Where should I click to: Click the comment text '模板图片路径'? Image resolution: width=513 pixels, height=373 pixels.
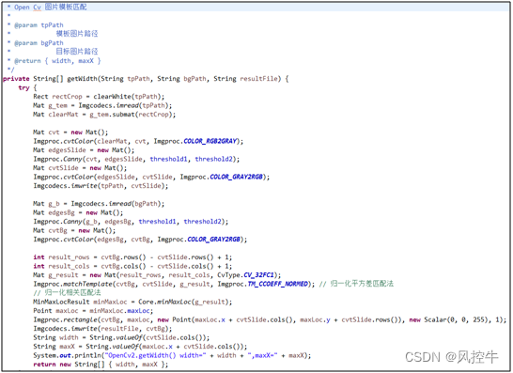[x=77, y=34]
